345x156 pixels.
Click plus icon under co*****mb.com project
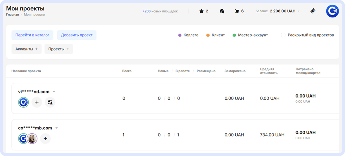click(45, 138)
